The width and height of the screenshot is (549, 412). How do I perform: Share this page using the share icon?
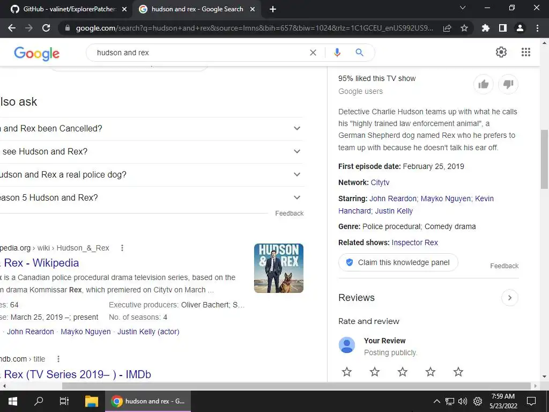pyautogui.click(x=447, y=28)
